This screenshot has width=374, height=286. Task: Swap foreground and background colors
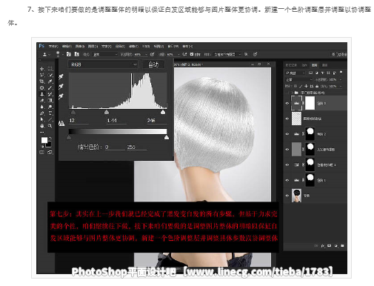(50, 138)
